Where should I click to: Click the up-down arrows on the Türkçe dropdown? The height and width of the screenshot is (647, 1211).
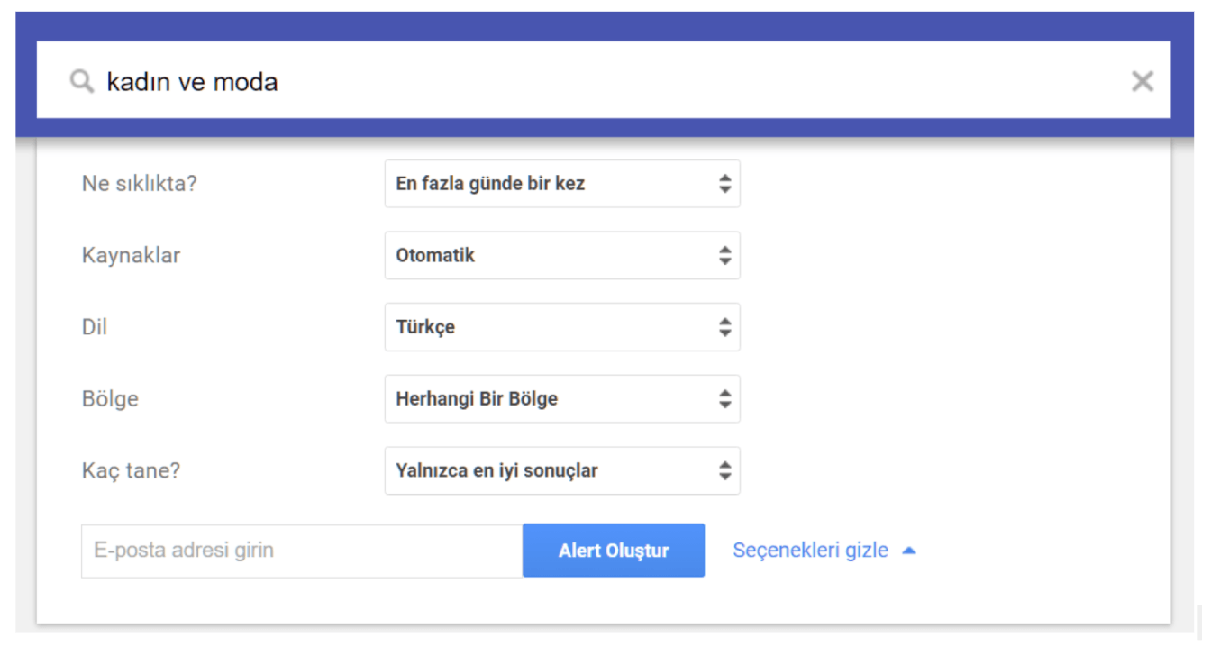[x=725, y=327]
